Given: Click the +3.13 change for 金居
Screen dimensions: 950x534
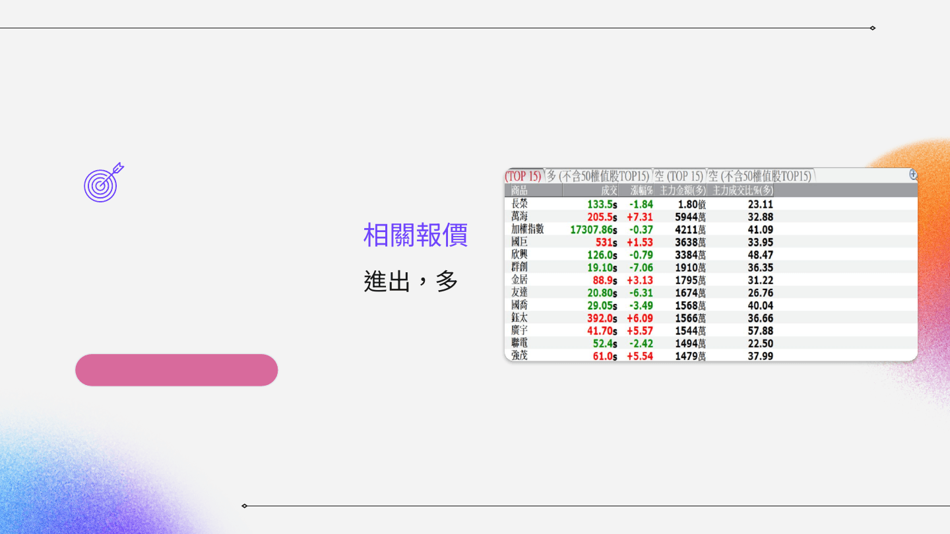Looking at the screenshot, I should [x=640, y=280].
